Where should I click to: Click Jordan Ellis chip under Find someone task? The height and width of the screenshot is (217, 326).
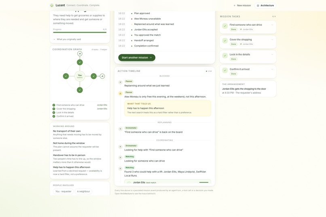pos(246,29)
